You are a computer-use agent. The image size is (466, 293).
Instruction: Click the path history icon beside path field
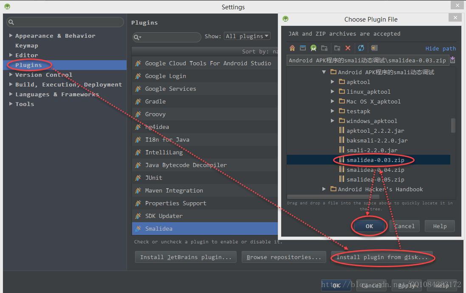point(453,60)
